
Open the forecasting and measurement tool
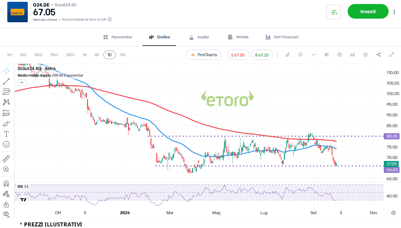coord(7,113)
